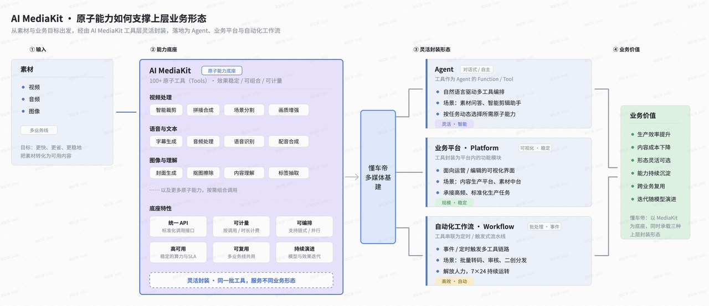Image resolution: width=709 pixels, height=306 pixels.
Task: Click the 内容理解 tool chip
Action: pos(244,173)
